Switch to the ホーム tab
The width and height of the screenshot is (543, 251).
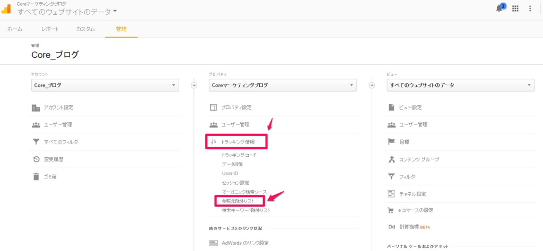coord(15,29)
